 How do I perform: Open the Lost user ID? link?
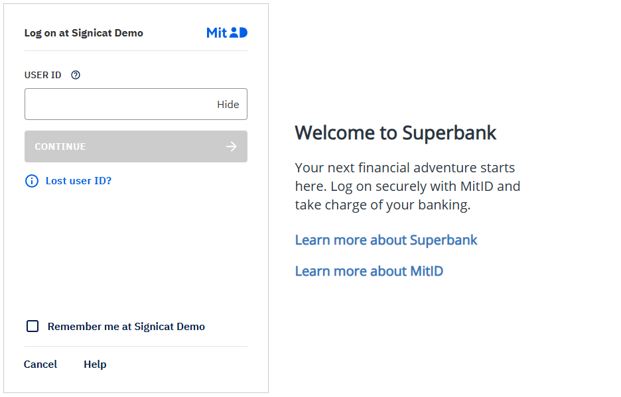[78, 181]
